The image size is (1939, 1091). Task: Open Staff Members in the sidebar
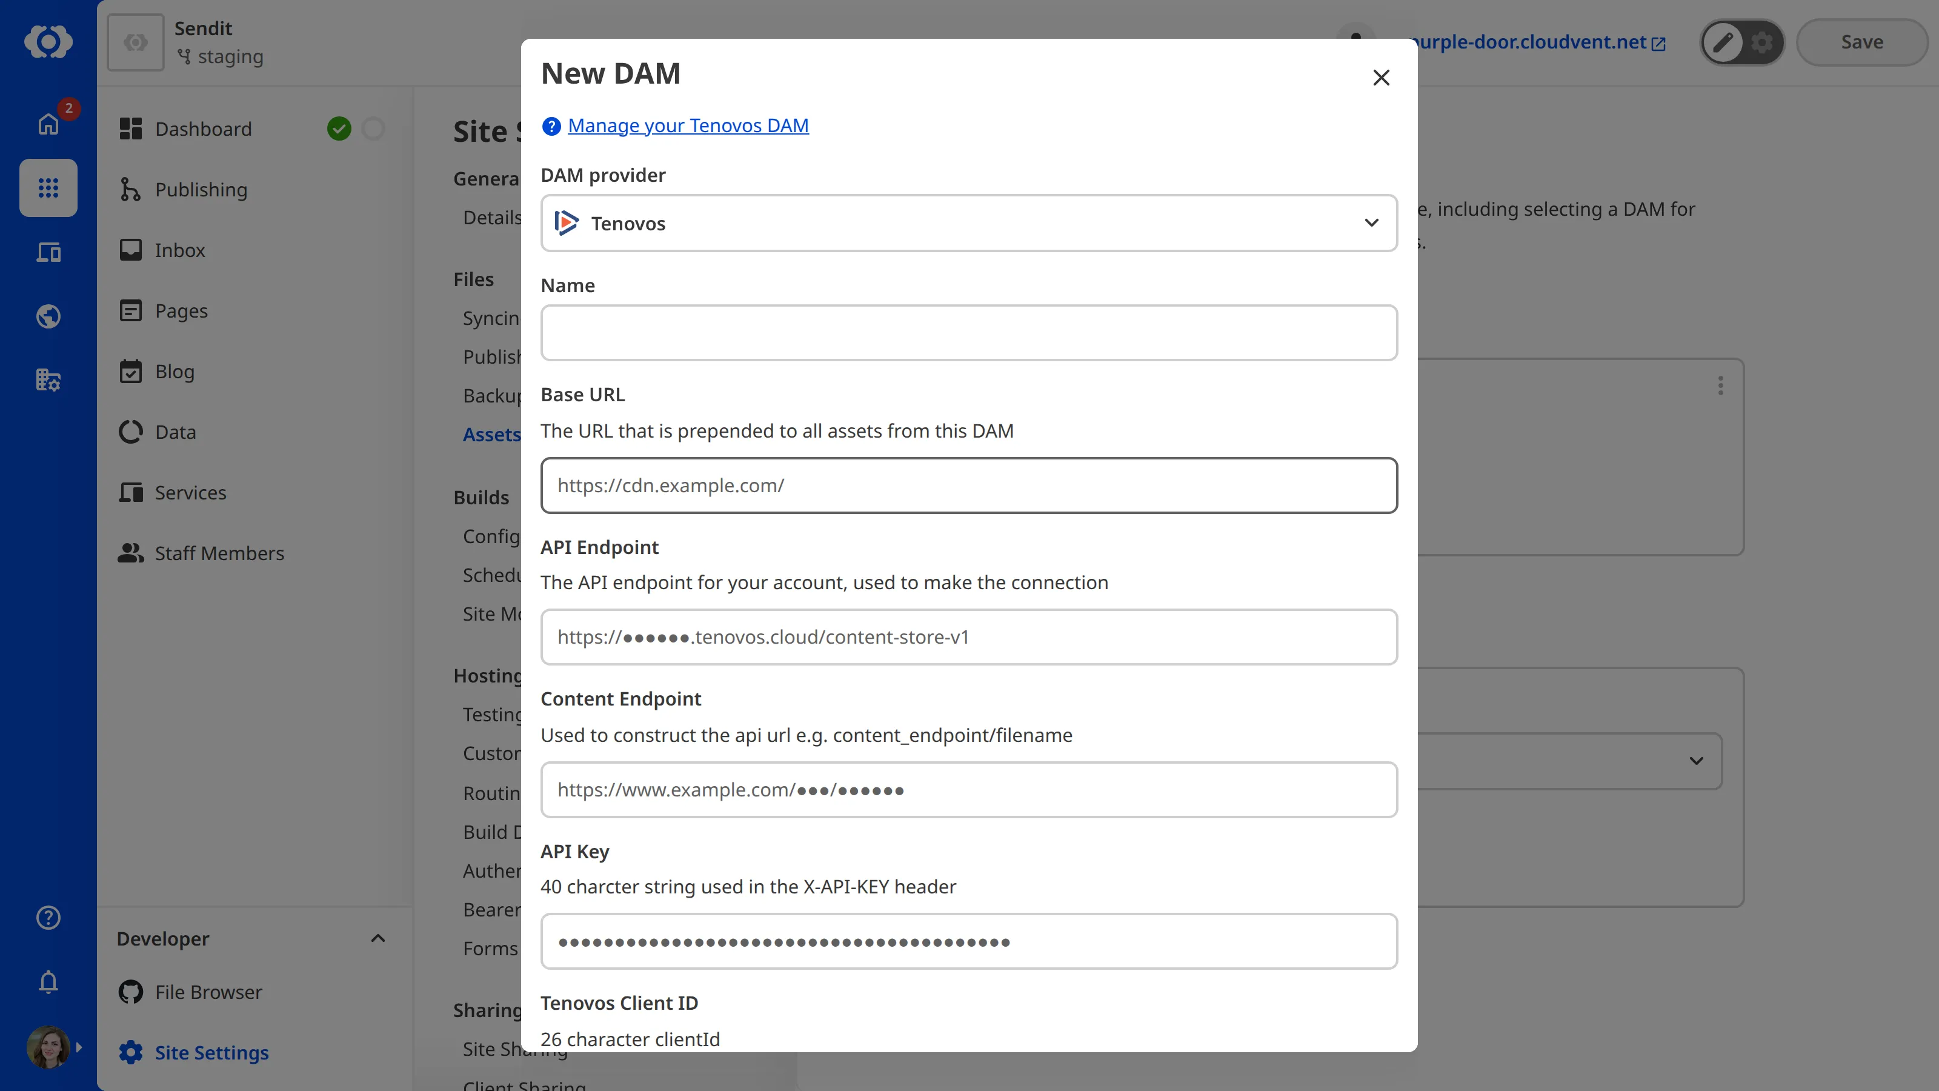pos(219,553)
